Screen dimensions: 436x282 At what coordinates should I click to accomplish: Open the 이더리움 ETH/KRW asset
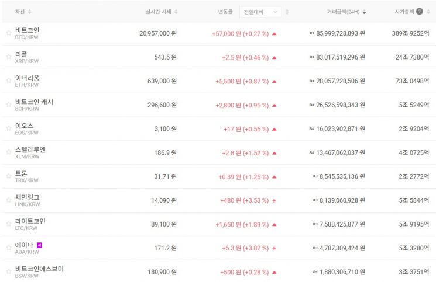28,81
